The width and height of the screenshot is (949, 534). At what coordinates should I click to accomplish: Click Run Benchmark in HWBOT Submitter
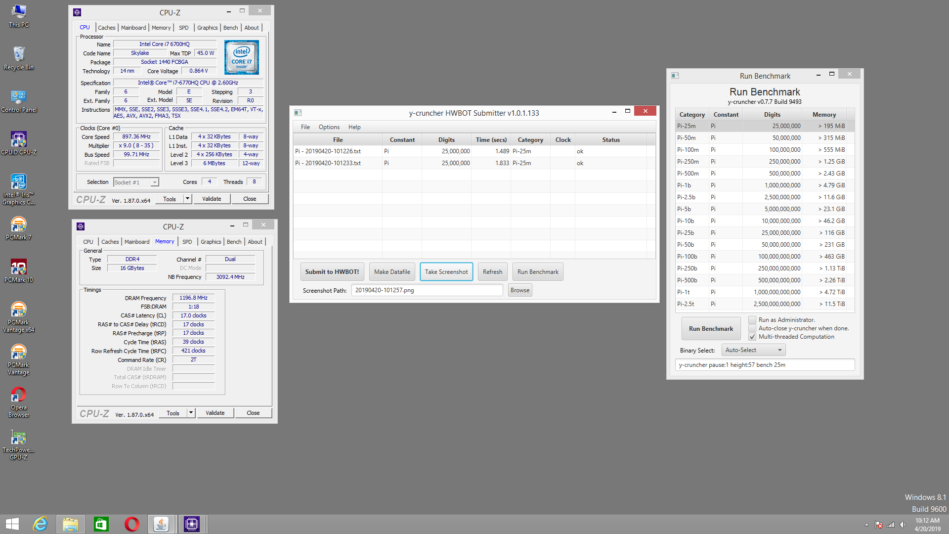538,272
